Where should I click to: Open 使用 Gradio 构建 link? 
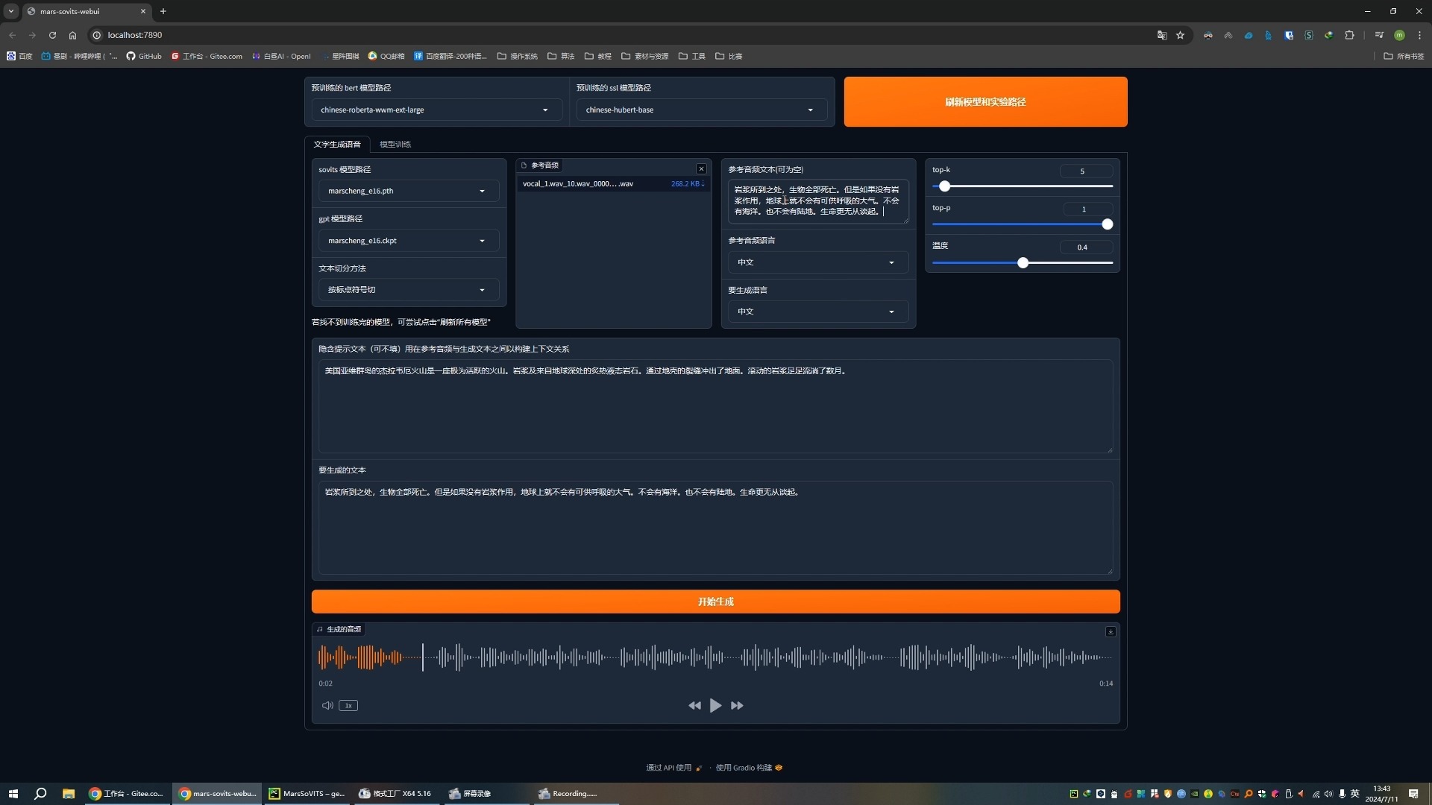[x=749, y=768]
